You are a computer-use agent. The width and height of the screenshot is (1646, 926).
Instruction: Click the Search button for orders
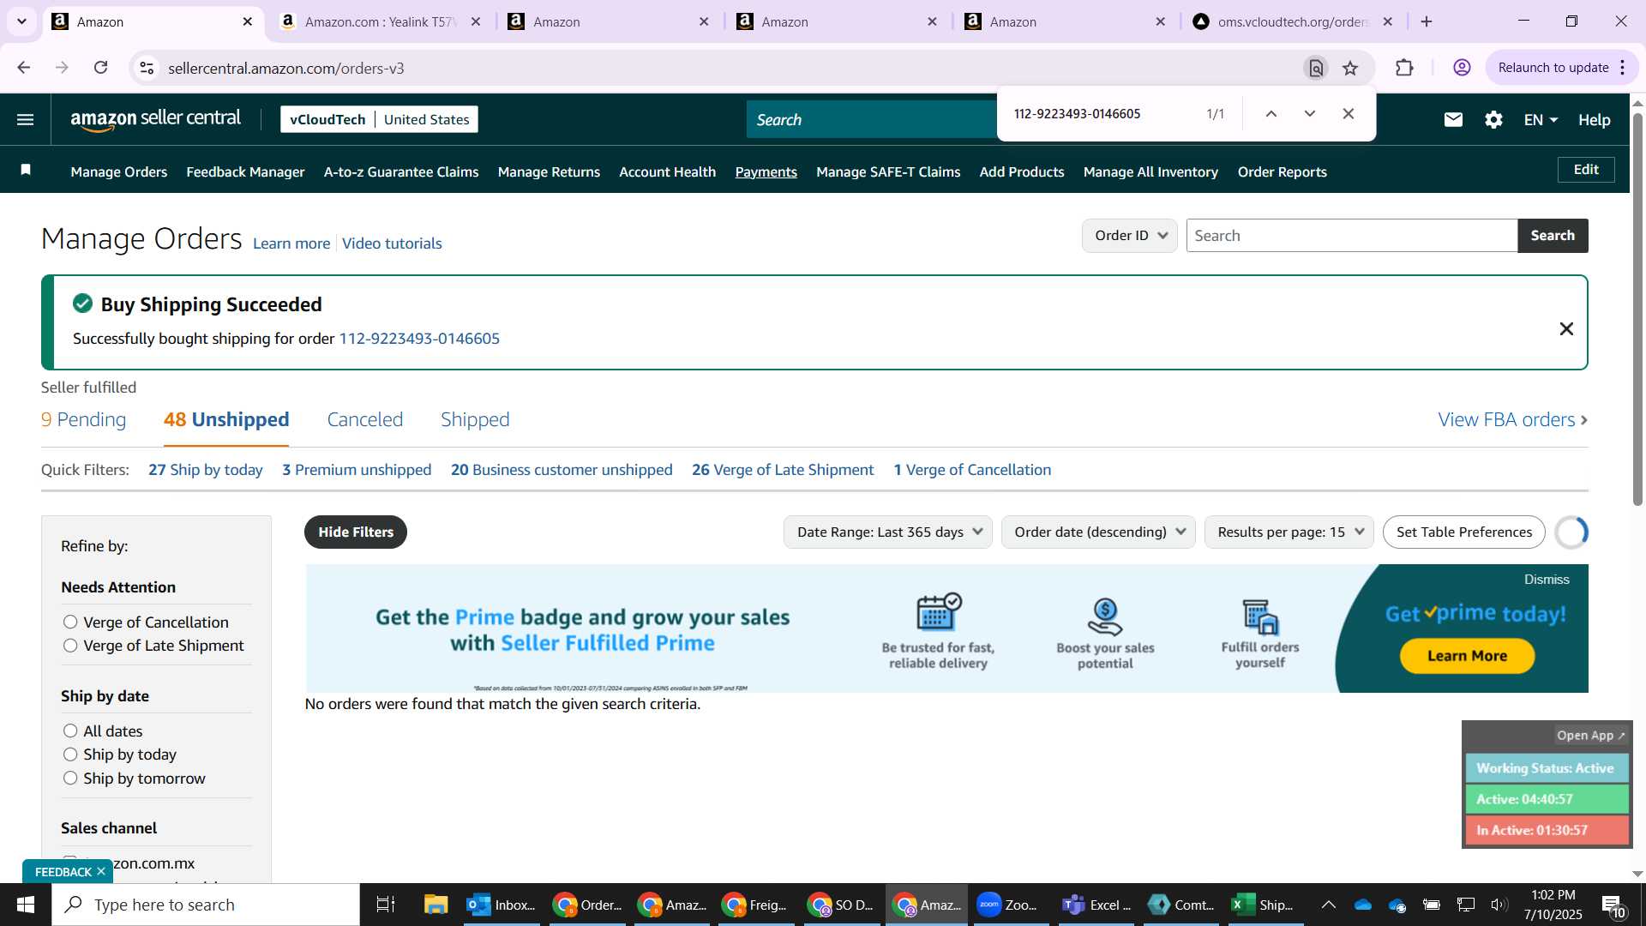1553,235
